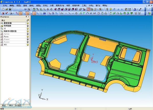Open dropdown arrow next to selection box tool

click(x=14, y=13)
